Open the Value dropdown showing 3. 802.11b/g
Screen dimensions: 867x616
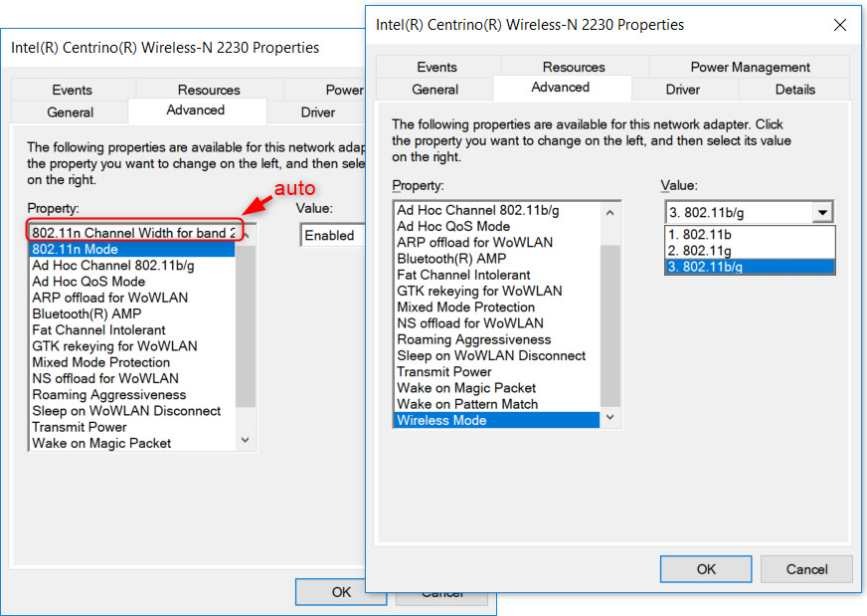(821, 211)
